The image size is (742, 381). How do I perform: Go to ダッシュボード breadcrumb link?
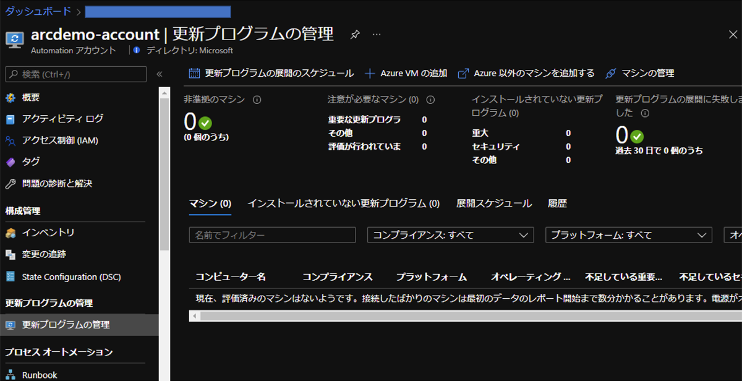38,11
